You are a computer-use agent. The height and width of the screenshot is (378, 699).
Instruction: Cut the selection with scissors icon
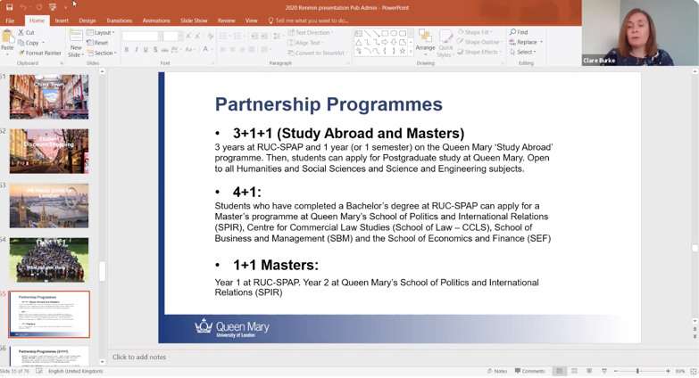tap(26, 32)
